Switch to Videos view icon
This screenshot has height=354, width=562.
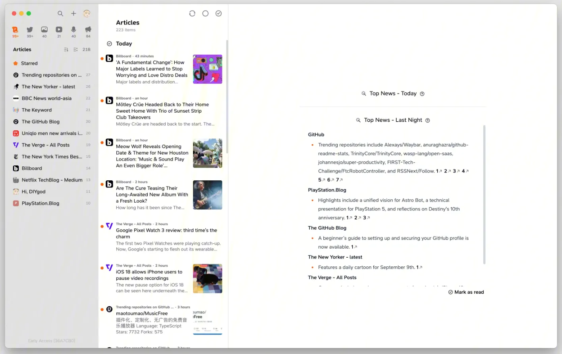click(59, 30)
